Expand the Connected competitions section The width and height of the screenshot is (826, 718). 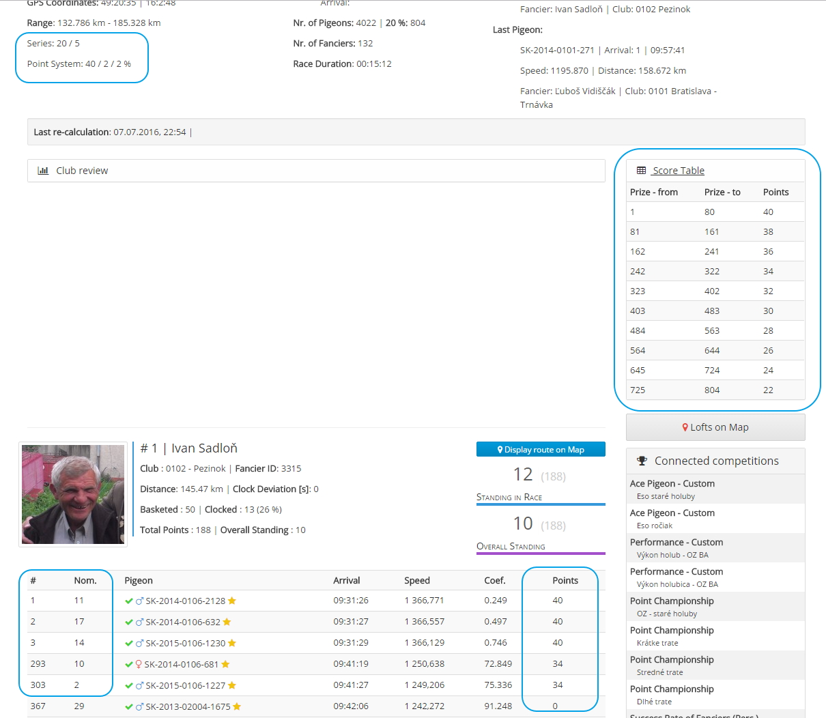pyautogui.click(x=716, y=461)
